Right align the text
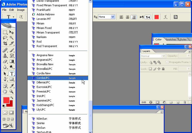The height and width of the screenshot is (133, 192). (134, 17)
